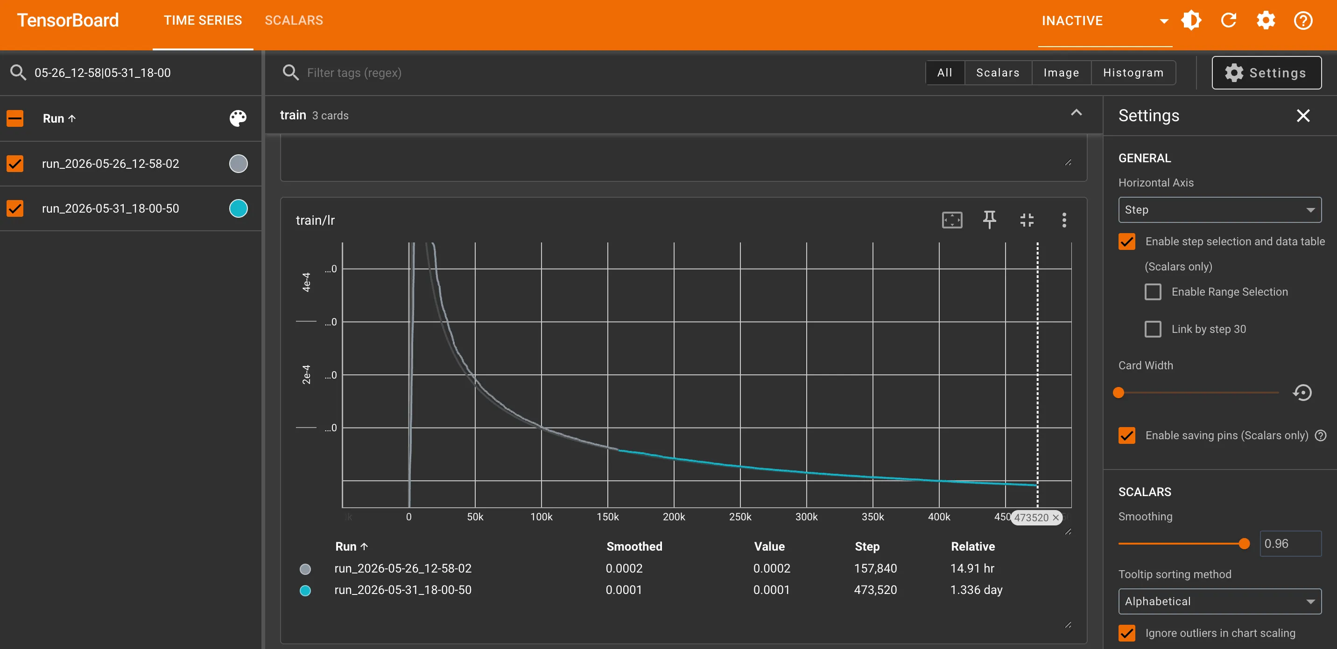Click the run filter search icon
The width and height of the screenshot is (1337, 649).
point(18,73)
